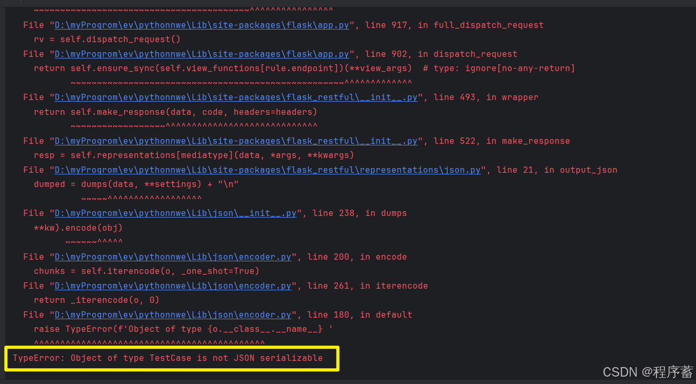
Task: Click the 'dumped = dumps(data, **settings)' line
Action: (x=137, y=184)
